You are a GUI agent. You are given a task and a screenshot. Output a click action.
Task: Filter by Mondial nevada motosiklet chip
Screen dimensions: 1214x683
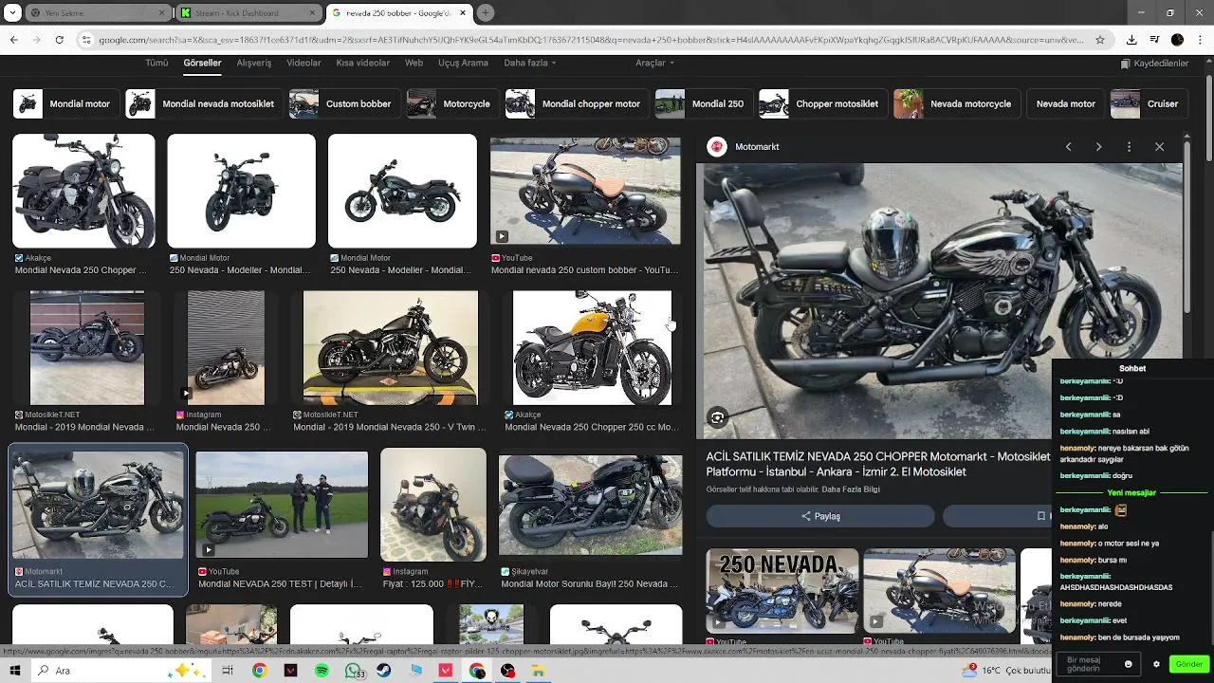pyautogui.click(x=203, y=103)
